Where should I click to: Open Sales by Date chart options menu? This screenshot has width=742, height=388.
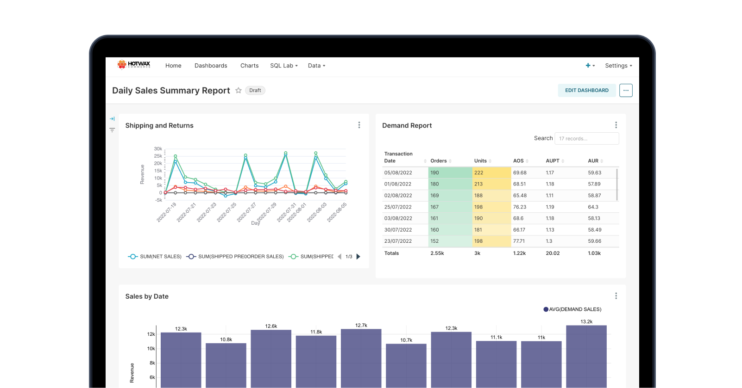pyautogui.click(x=616, y=296)
